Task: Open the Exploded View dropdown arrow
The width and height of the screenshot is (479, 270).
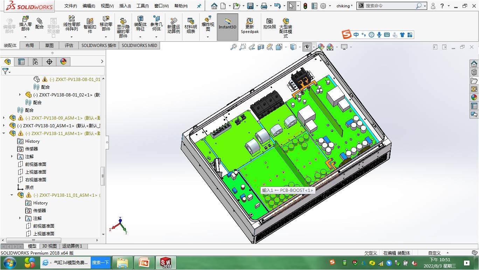Action: point(208,36)
